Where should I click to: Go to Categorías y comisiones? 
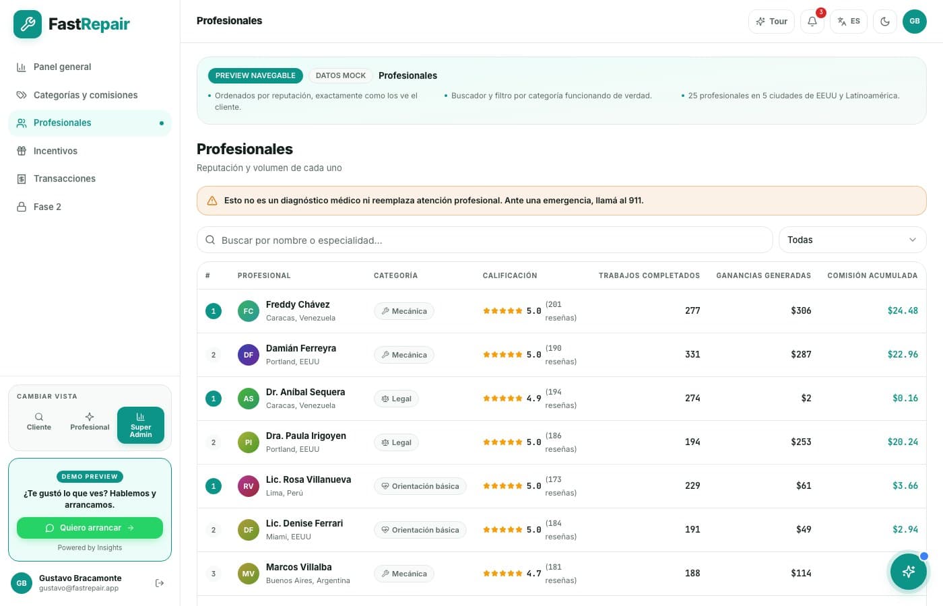click(90, 95)
